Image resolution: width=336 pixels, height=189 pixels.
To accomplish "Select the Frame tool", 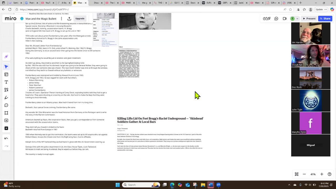I will point(6,113).
